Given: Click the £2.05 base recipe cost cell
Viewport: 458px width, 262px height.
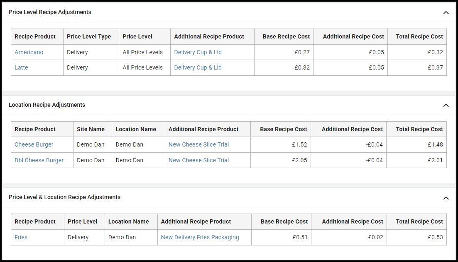Looking at the screenshot, I should tap(299, 160).
